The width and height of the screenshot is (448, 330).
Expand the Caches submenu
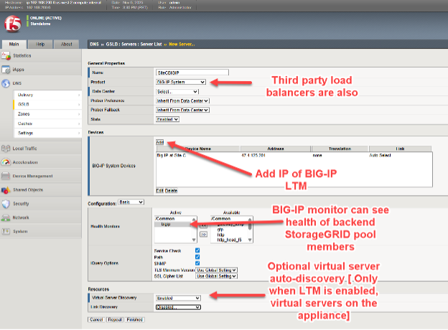tap(47, 123)
